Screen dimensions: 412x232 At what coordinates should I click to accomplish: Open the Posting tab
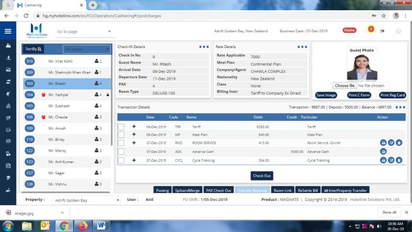(x=162, y=191)
